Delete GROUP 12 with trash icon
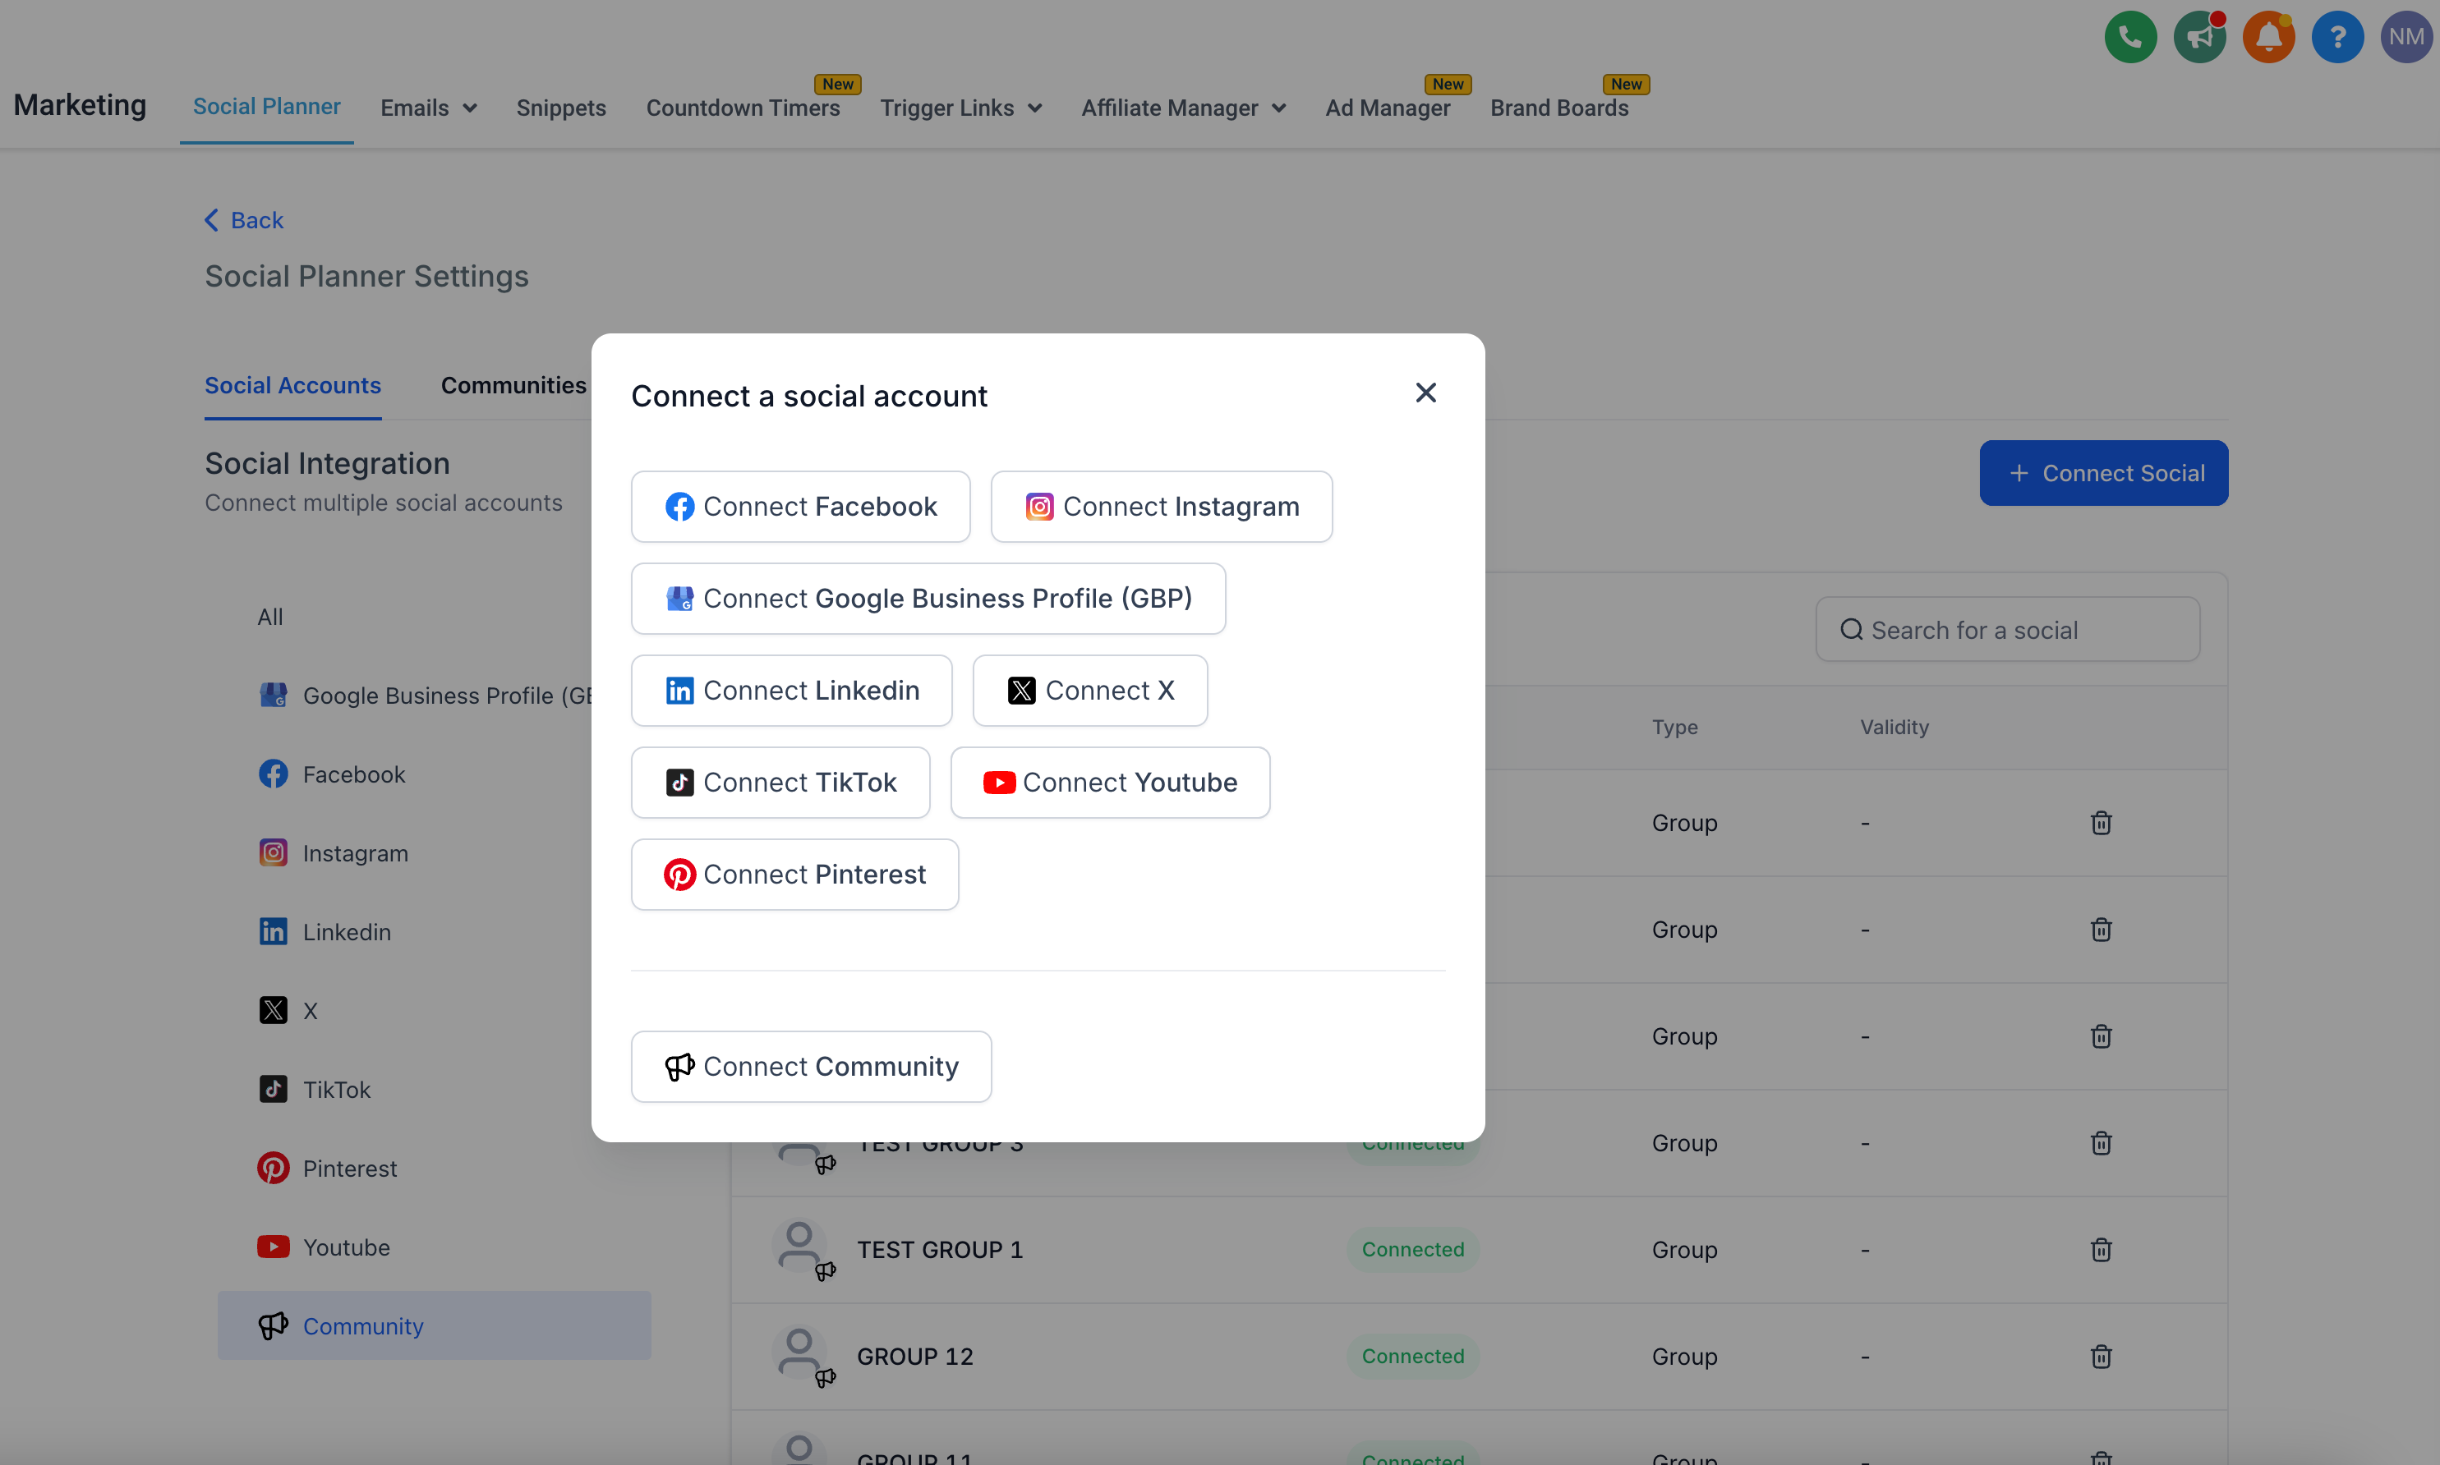Image resolution: width=2440 pixels, height=1465 pixels. [x=2101, y=1357]
